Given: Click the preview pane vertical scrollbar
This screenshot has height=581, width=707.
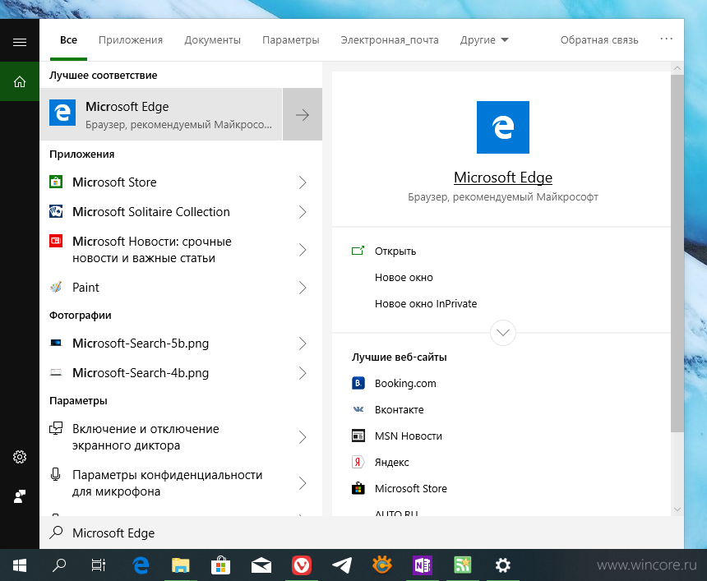Looking at the screenshot, I should point(677,253).
